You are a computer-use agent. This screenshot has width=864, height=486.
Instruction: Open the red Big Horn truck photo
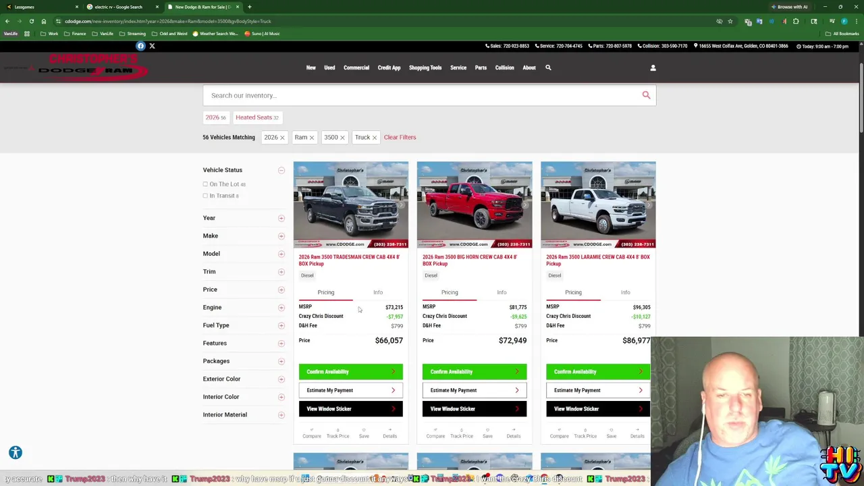(x=475, y=205)
